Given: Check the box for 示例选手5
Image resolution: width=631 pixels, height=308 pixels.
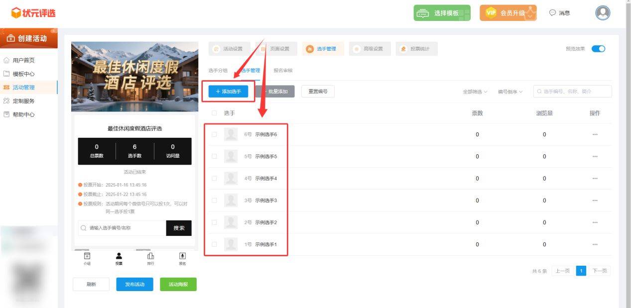Looking at the screenshot, I should click(214, 156).
